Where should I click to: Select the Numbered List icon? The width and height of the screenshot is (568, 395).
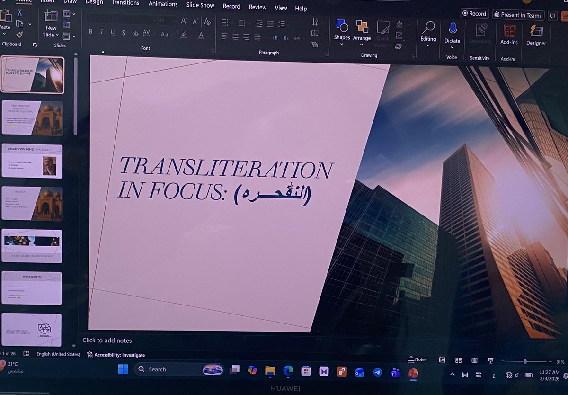241,21
